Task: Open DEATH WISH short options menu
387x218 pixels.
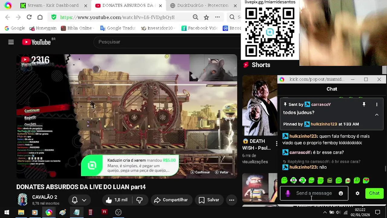Action: tap(276, 144)
